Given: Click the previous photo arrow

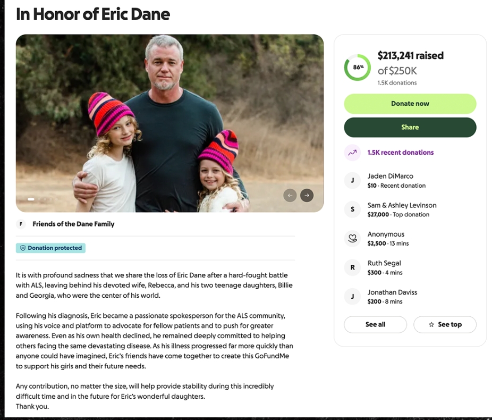Looking at the screenshot, I should 290,195.
